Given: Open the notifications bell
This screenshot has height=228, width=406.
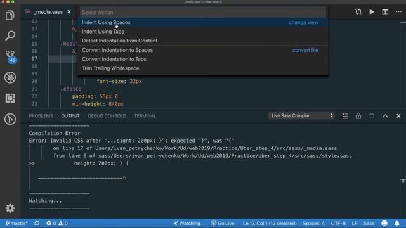Looking at the screenshot, I should [396, 223].
